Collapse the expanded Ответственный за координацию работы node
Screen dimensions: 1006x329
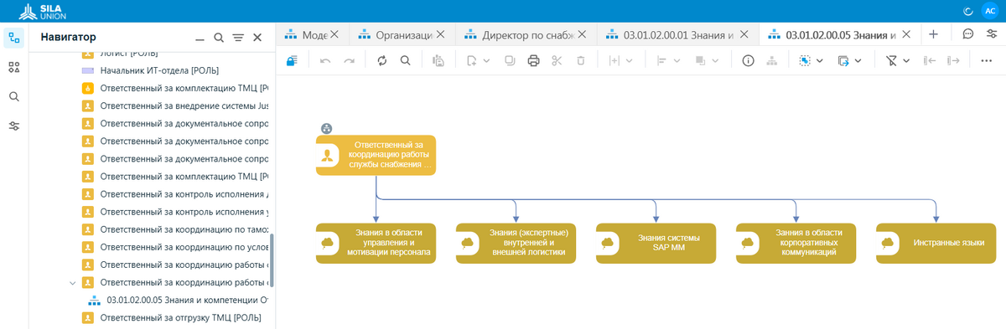[73, 282]
